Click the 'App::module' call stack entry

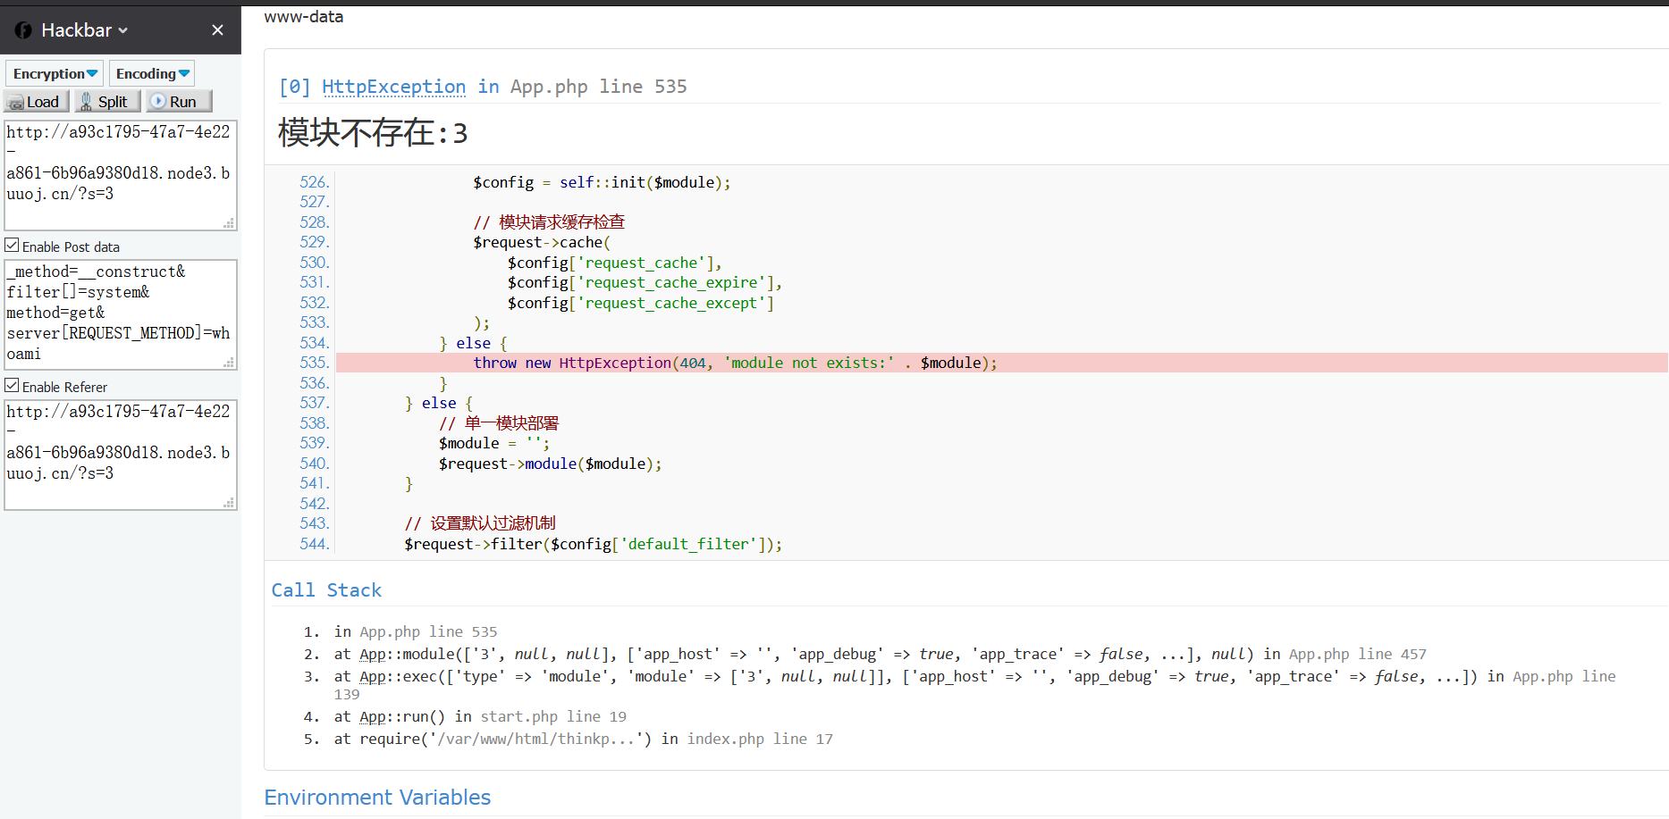pos(881,654)
